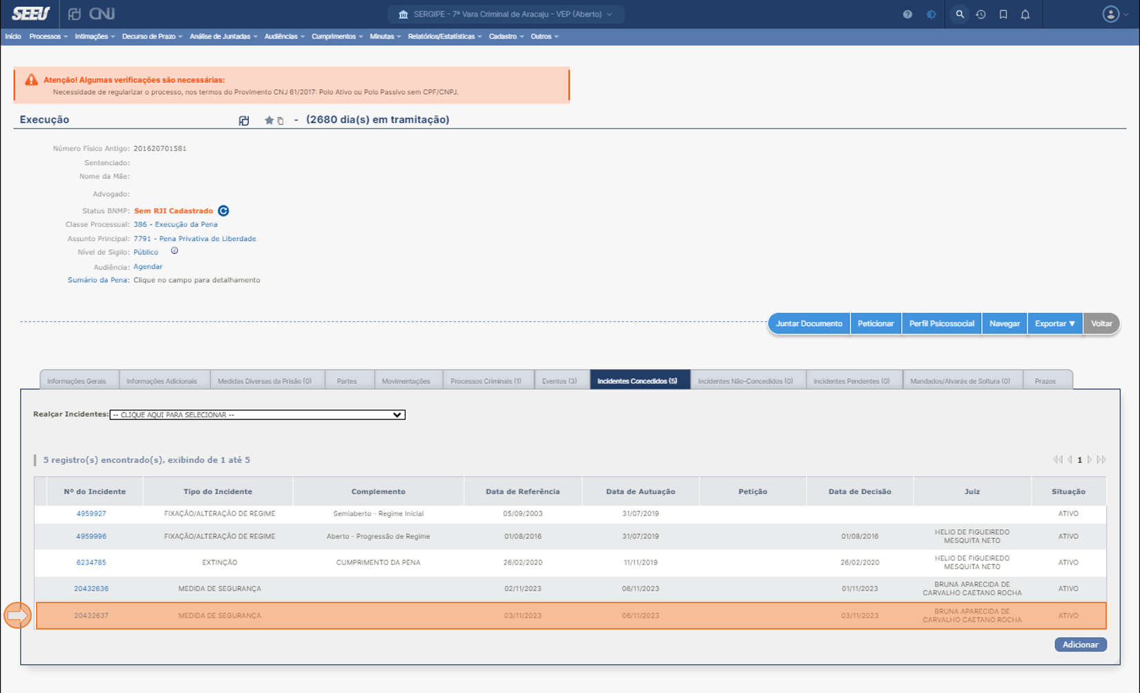This screenshot has width=1140, height=693.
Task: Open the Outros menu
Action: point(544,37)
